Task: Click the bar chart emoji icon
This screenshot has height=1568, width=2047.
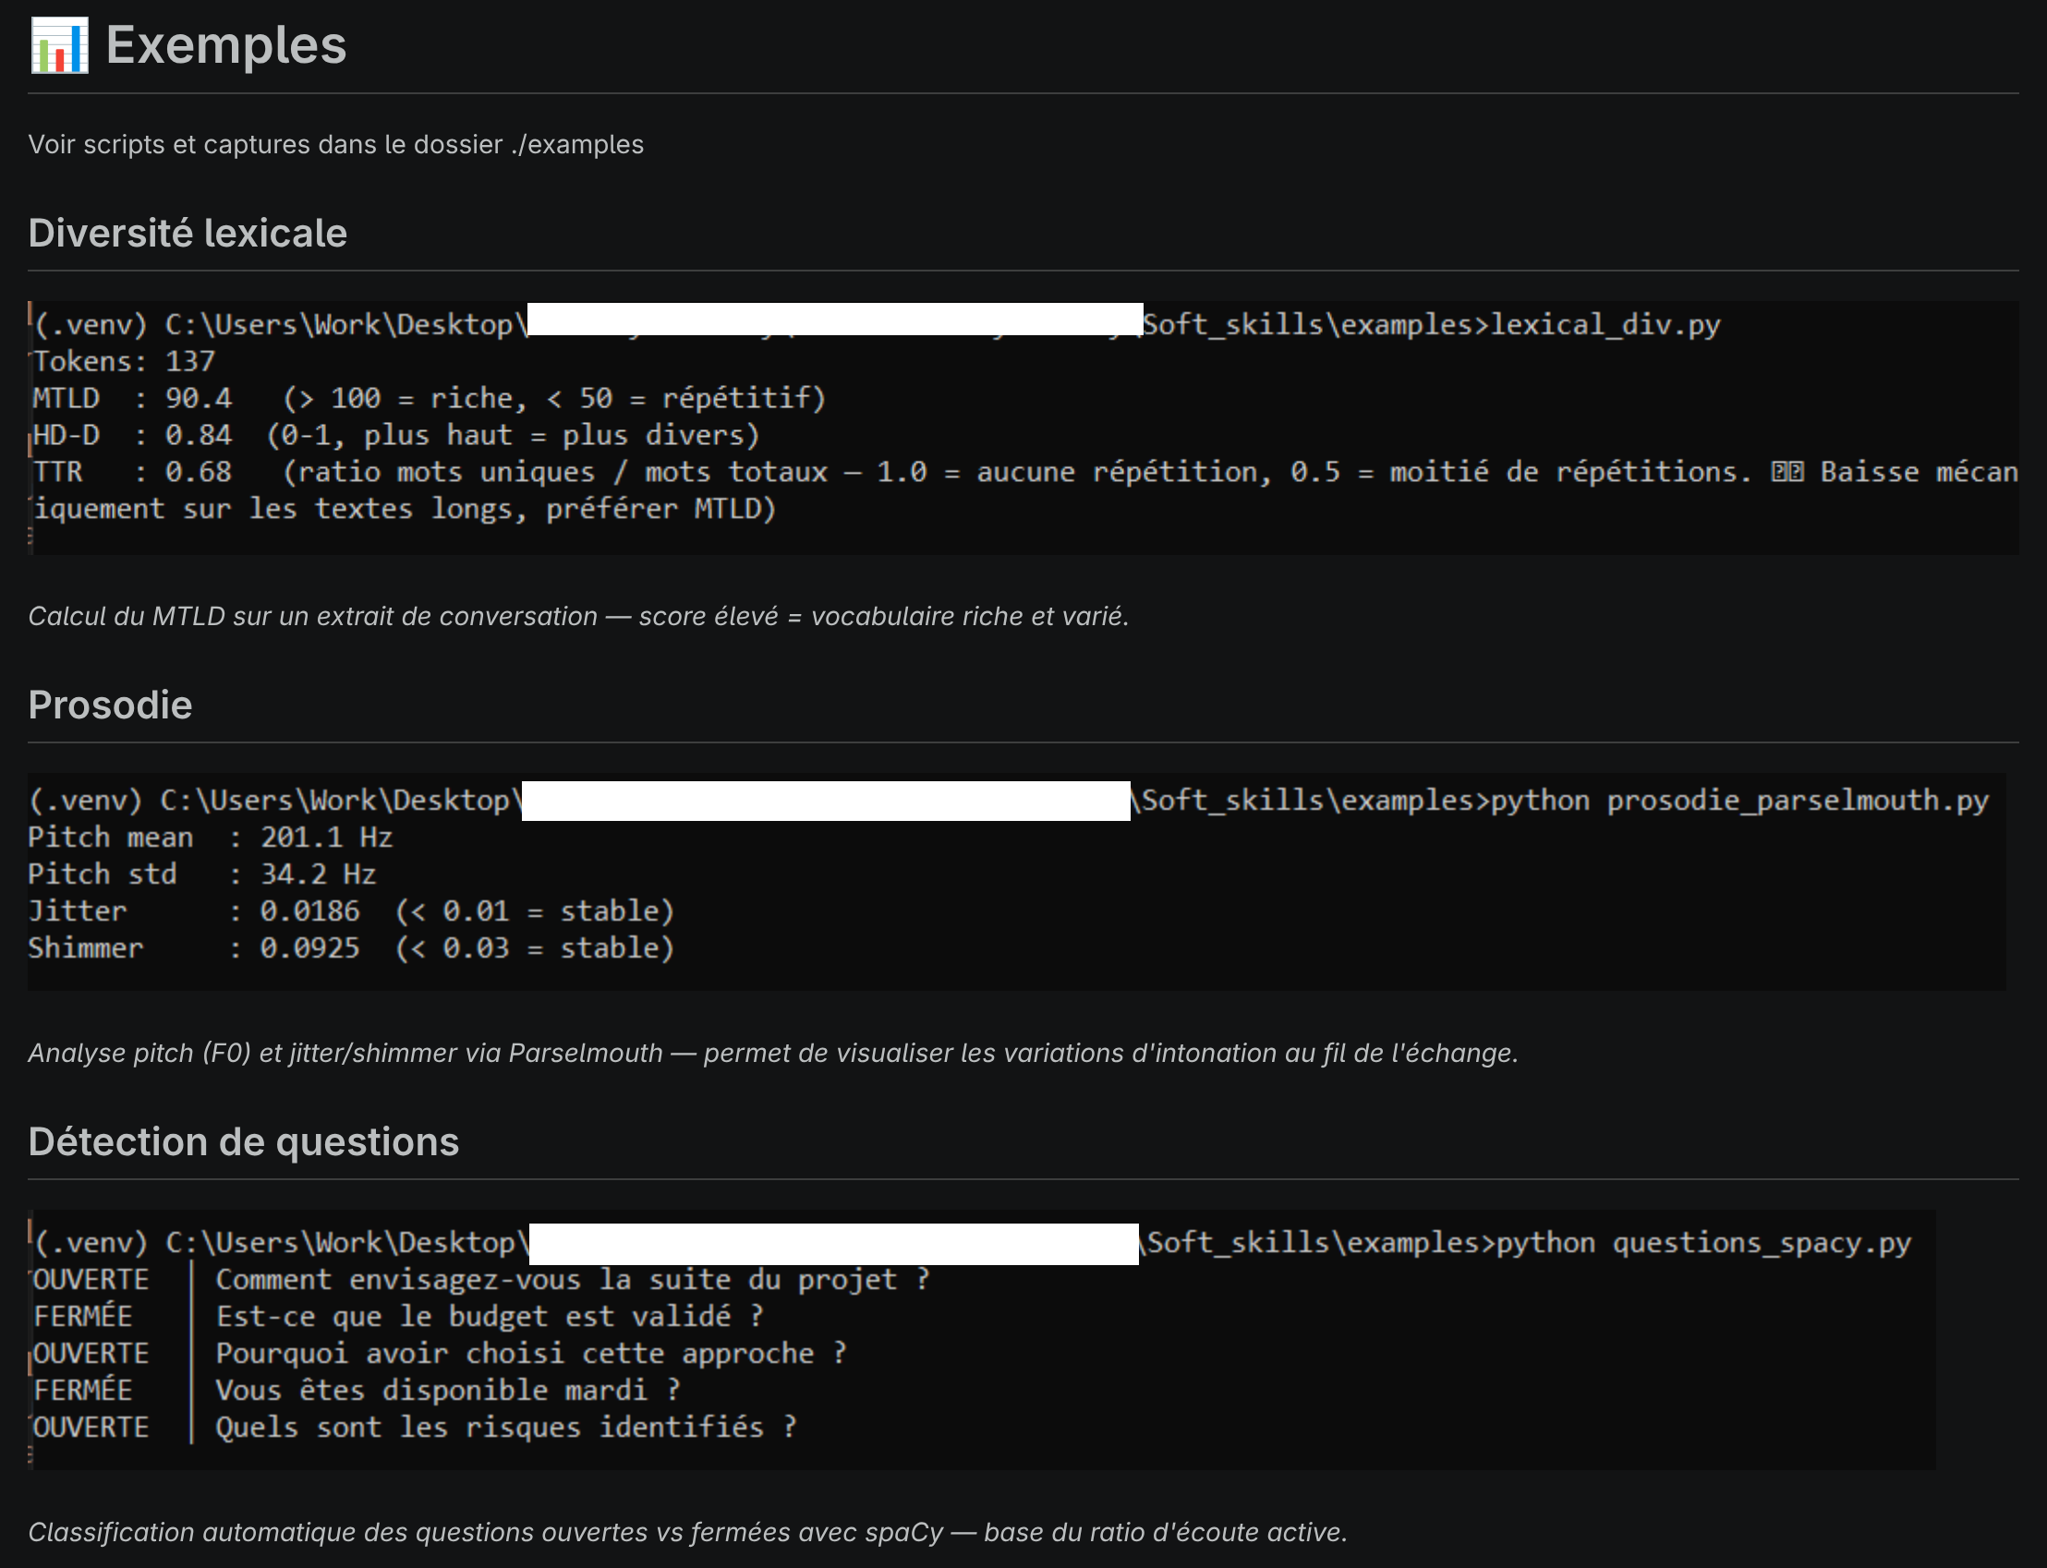Action: [x=59, y=45]
